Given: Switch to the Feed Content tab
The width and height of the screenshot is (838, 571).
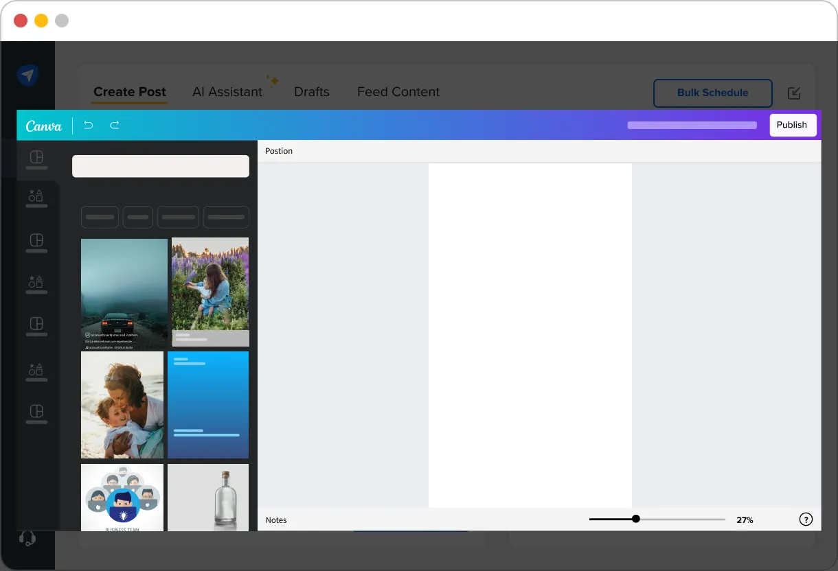Looking at the screenshot, I should click(398, 91).
